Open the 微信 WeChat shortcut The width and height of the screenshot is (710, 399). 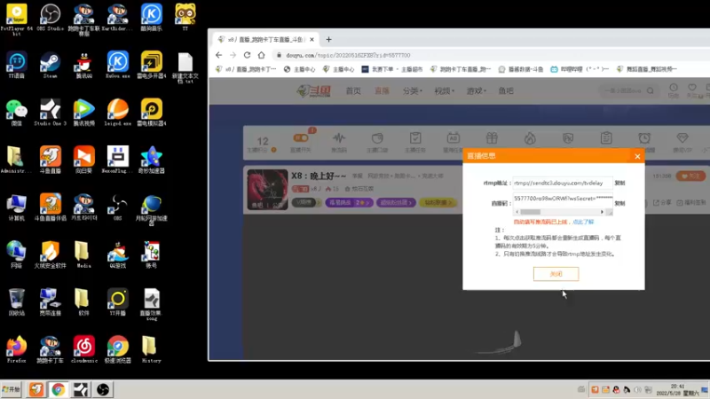[x=16, y=113]
